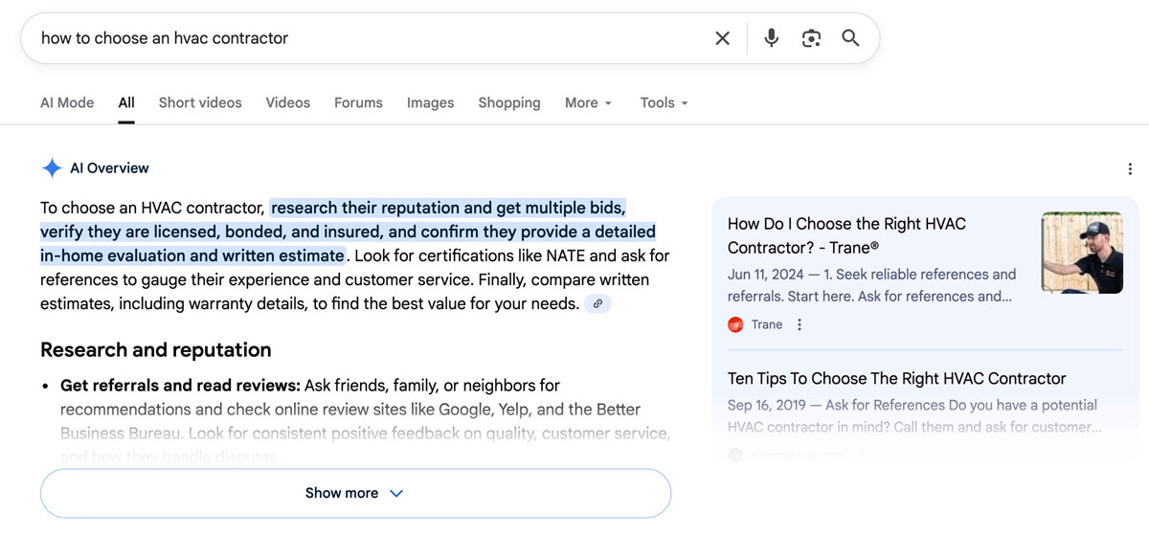Click the magnifying glass search icon
1149x533 pixels.
[x=850, y=38]
